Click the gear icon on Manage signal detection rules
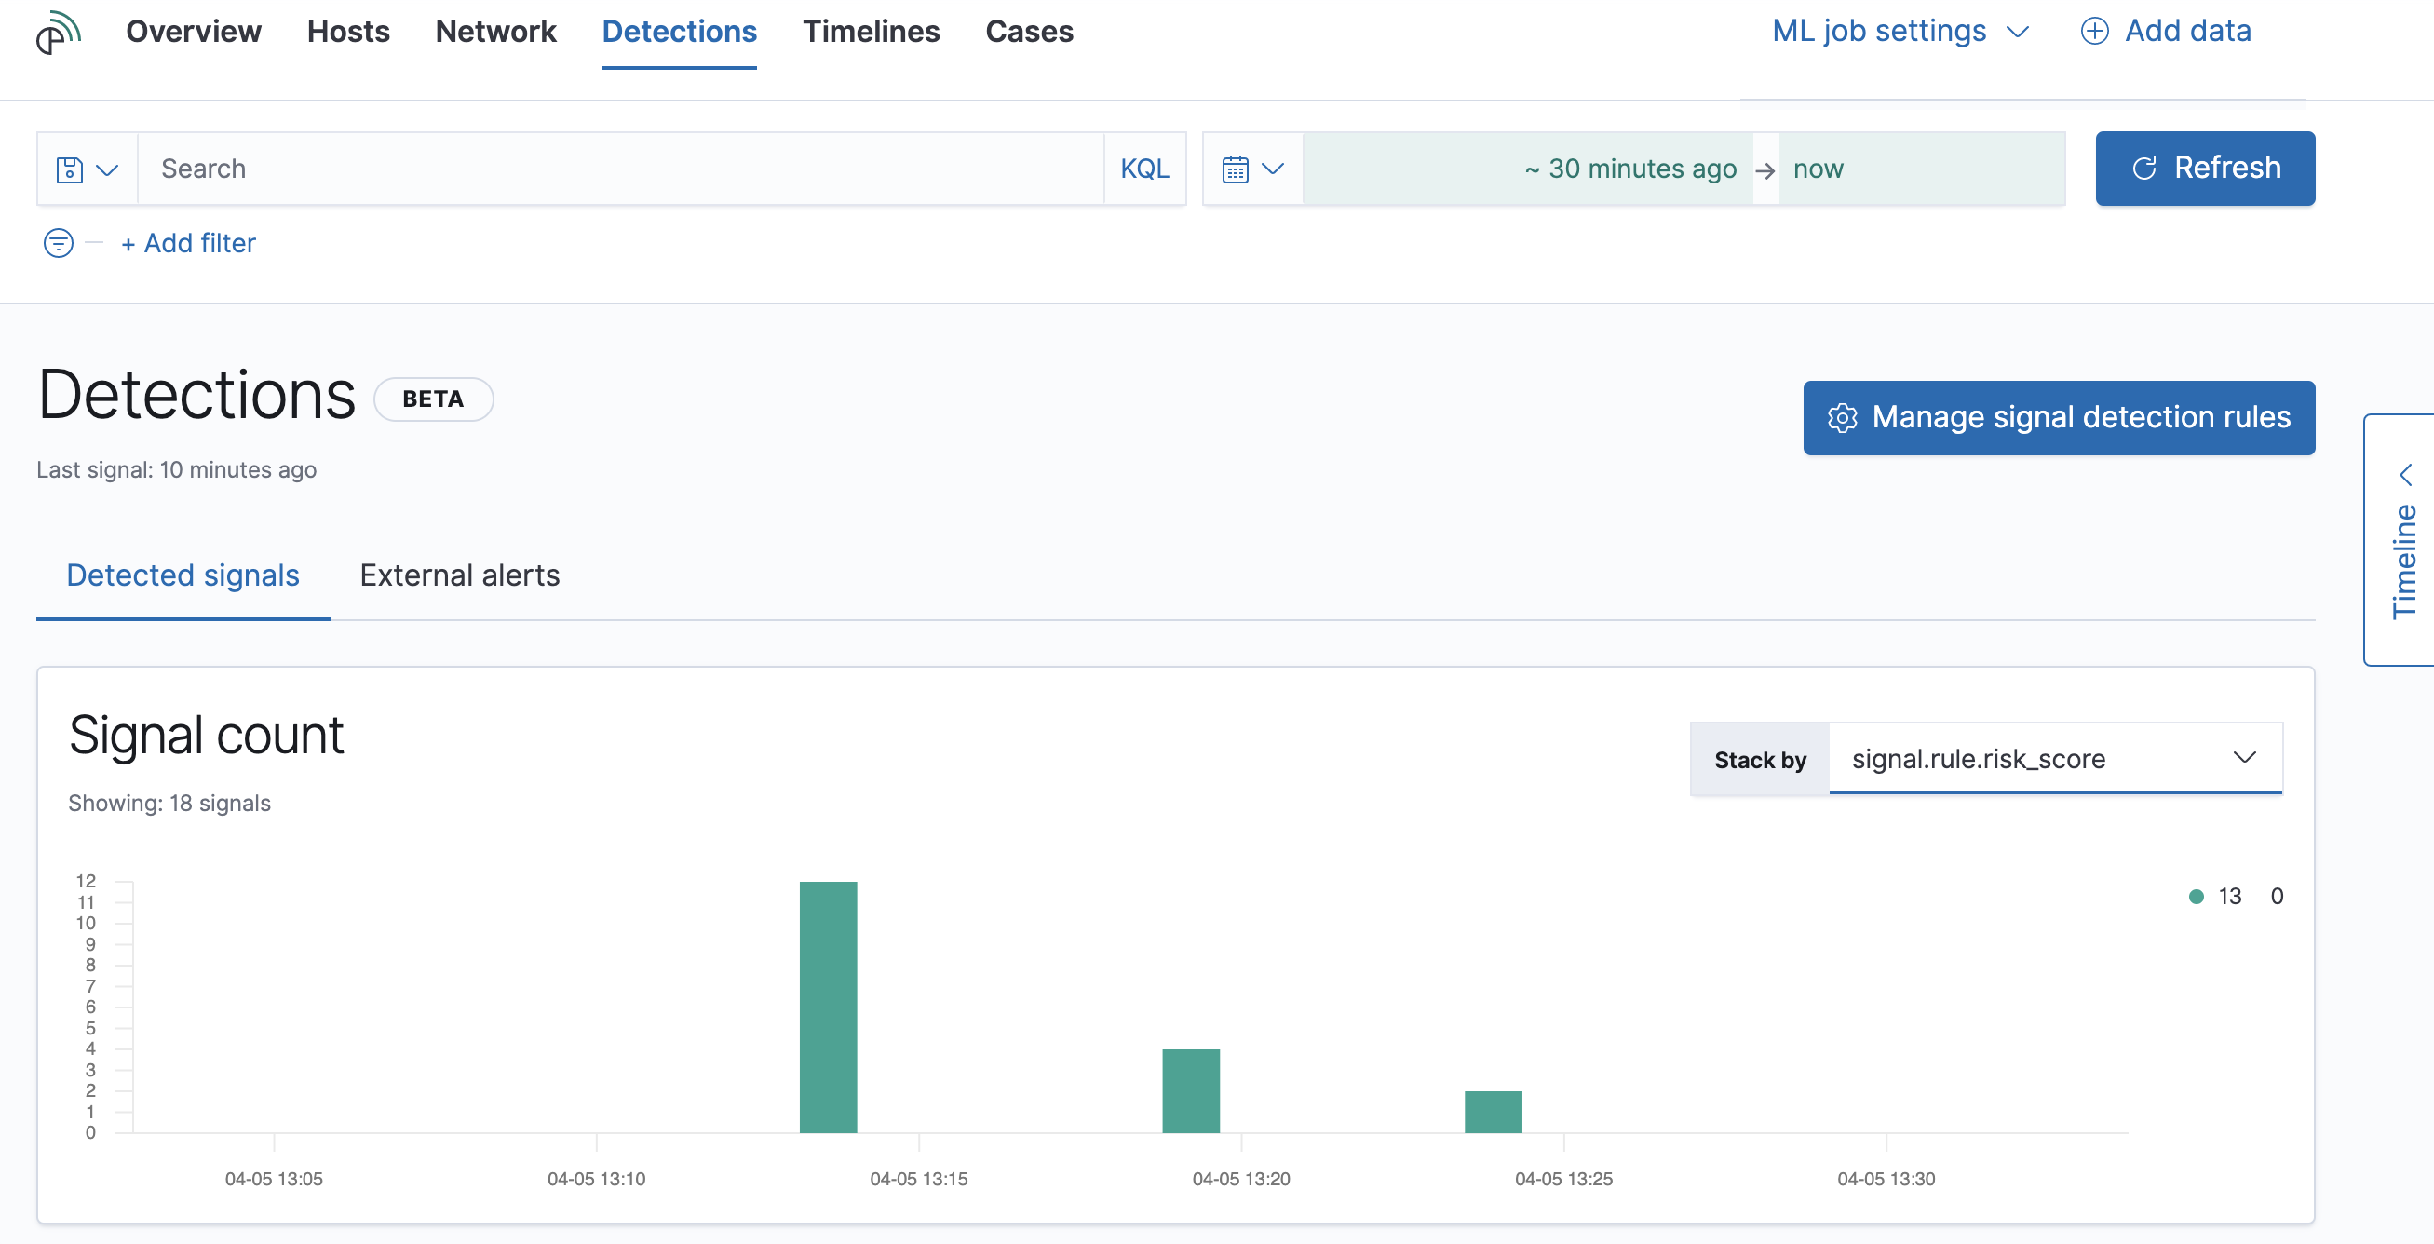 1843,417
